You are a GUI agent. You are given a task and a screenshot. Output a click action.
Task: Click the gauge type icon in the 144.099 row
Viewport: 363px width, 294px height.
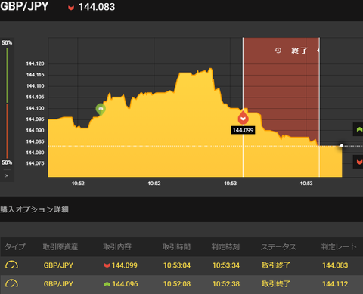click(11, 265)
